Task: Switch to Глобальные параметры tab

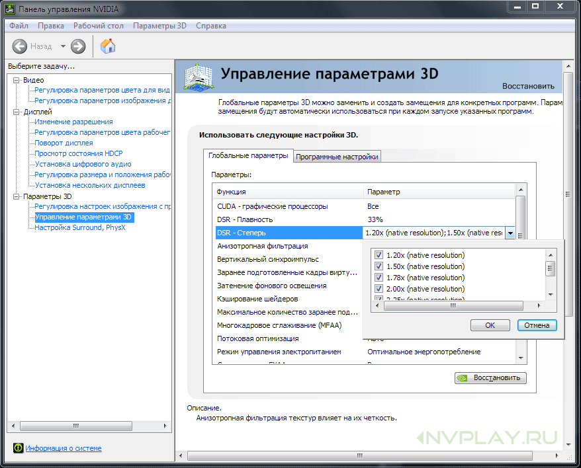Action: (248, 155)
